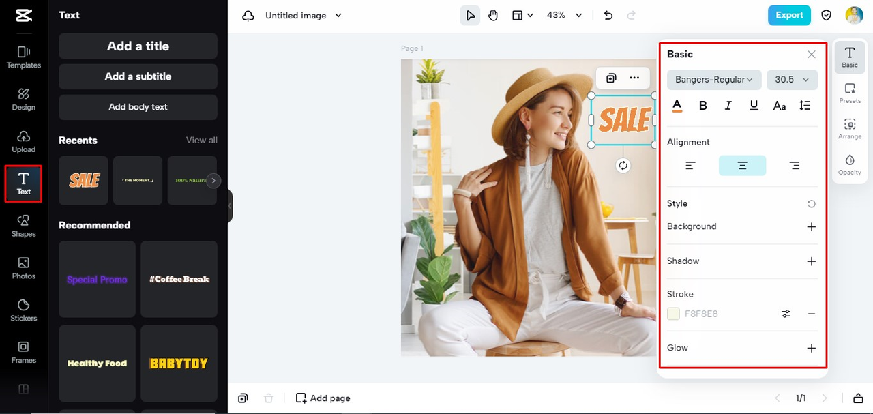873x414 pixels.
Task: Open the Design sidebar panel
Action: pyautogui.click(x=24, y=100)
